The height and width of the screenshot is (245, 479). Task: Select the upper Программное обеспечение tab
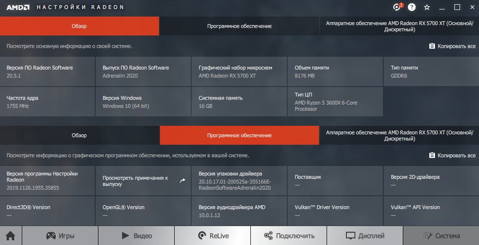tap(239, 26)
